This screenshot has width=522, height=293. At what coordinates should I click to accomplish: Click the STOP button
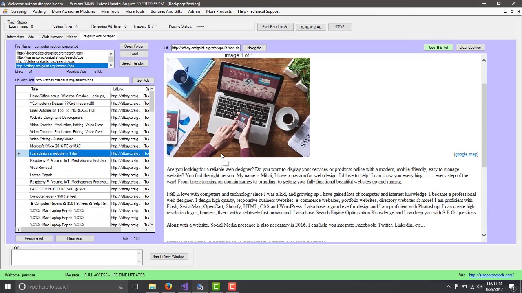(x=340, y=27)
